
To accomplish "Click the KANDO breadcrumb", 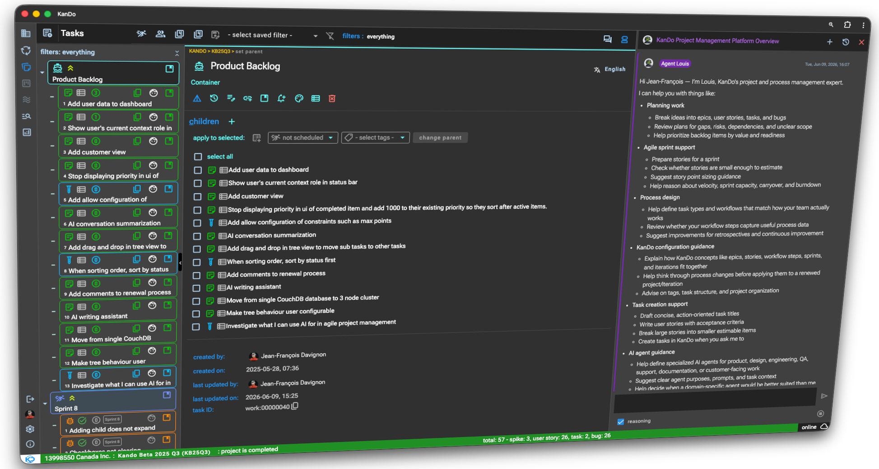I will [x=197, y=51].
